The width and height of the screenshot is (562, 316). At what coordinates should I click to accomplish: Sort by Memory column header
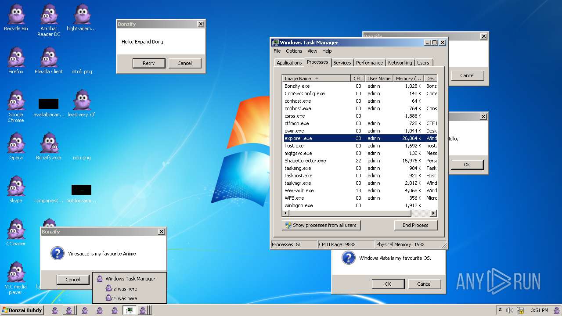[408, 79]
